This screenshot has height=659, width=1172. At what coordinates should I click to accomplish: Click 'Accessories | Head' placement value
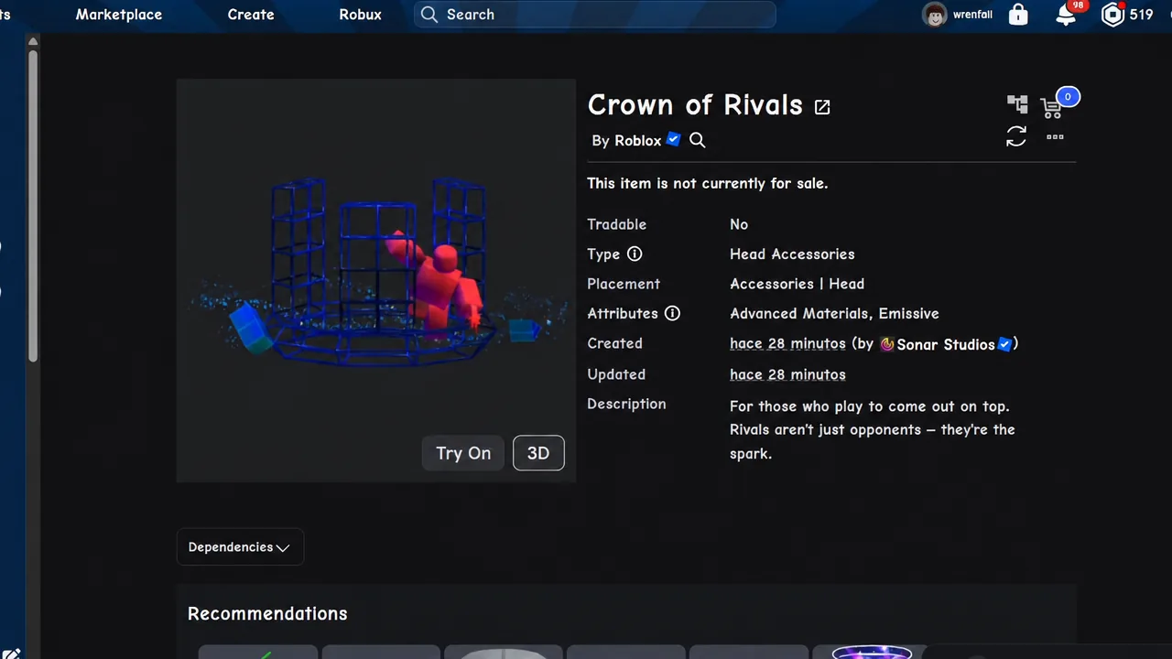tap(797, 284)
